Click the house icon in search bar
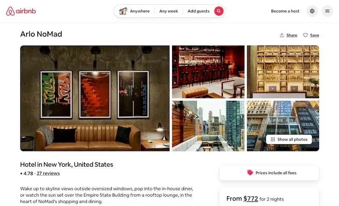 pos(123,11)
